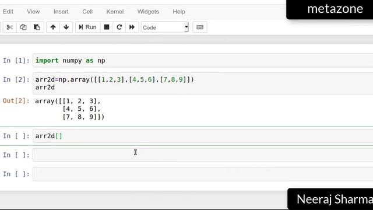373x210 pixels.
Task: Move selected cell down arrow
Action: tap(66, 27)
